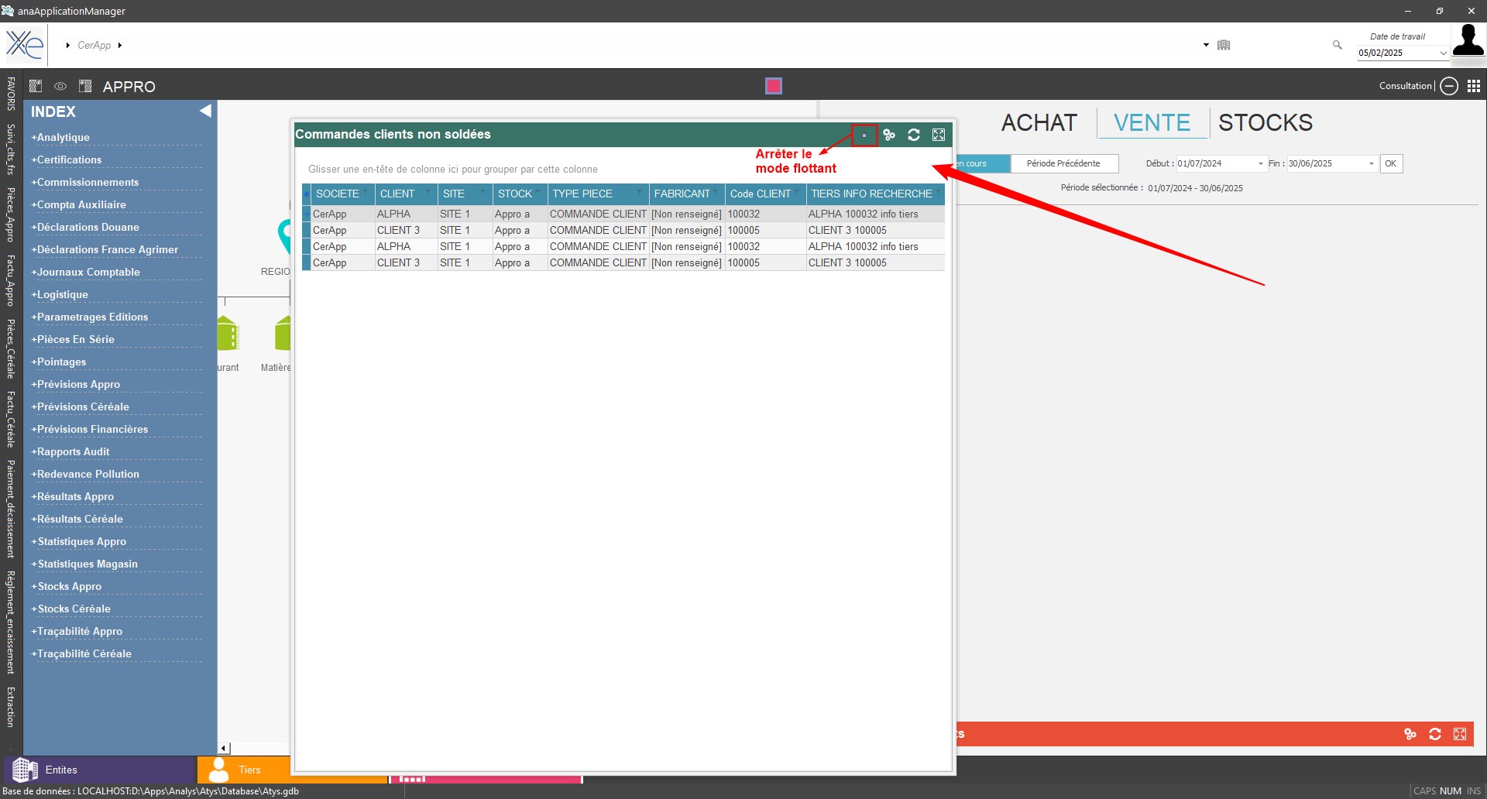
Task: Collapse the INDEX panel with arrow
Action: tap(205, 111)
